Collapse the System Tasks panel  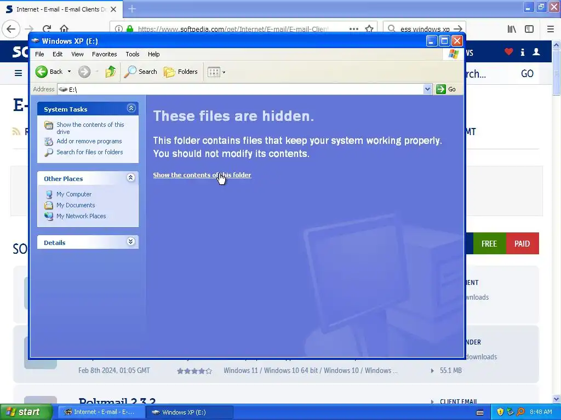click(x=131, y=108)
